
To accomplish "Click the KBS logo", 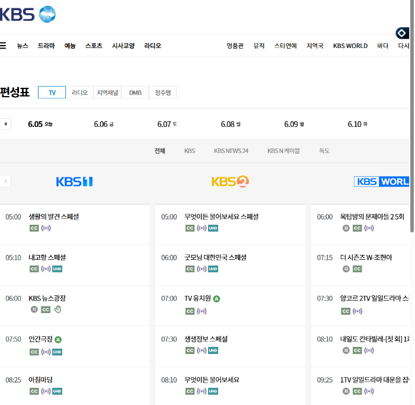I will tap(27, 14).
